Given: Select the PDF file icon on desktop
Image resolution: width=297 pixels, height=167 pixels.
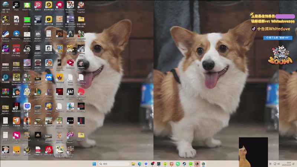Looking at the screenshot, I should point(38,149).
